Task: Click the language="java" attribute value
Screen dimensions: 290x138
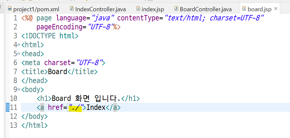Action: pyautogui.click(x=103, y=18)
